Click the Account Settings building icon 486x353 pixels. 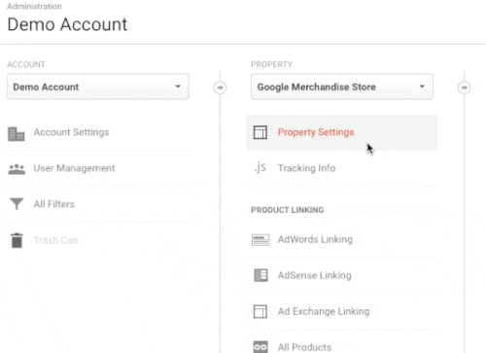point(17,134)
